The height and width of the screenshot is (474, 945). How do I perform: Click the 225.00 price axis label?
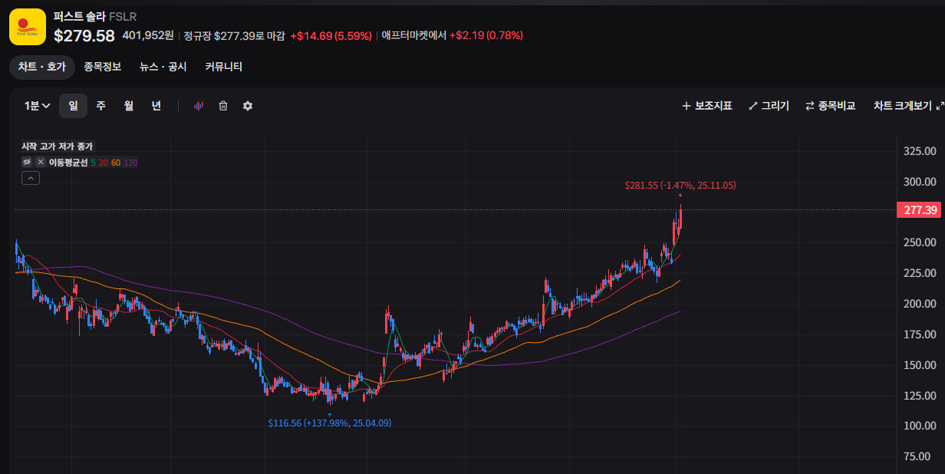920,273
